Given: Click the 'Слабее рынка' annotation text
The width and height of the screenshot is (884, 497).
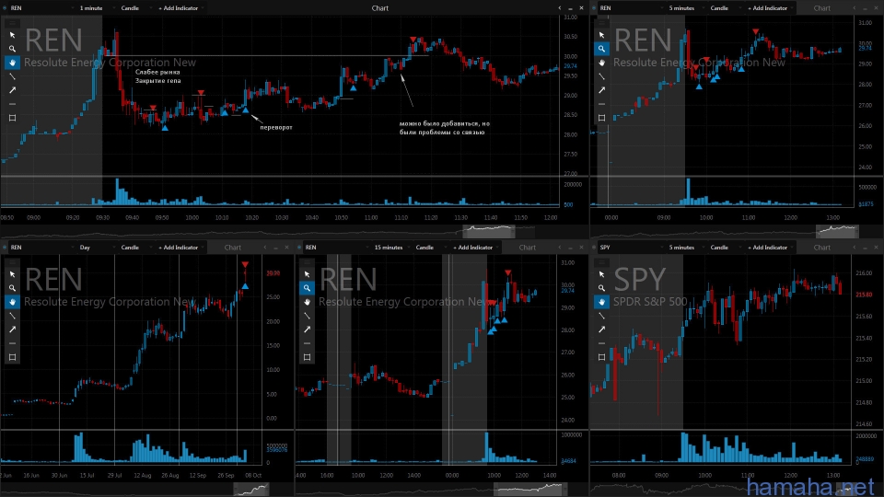Looking at the screenshot, I should coord(157,72).
